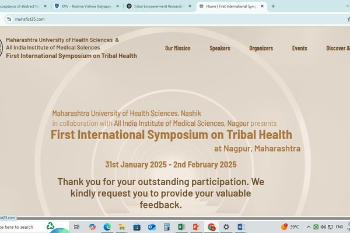View site information icon beside URL
The height and width of the screenshot is (233, 350).
[9, 19]
